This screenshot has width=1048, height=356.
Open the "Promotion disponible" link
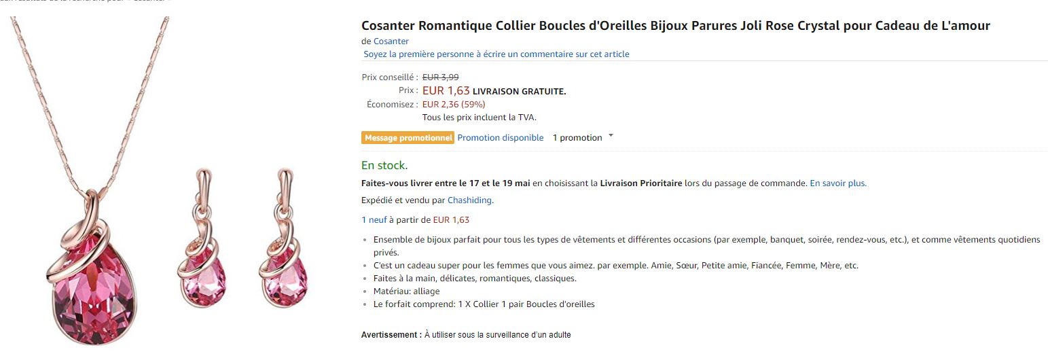coord(501,138)
